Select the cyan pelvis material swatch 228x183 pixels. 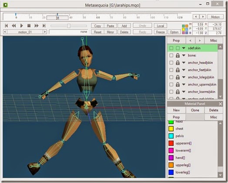click(x=171, y=136)
